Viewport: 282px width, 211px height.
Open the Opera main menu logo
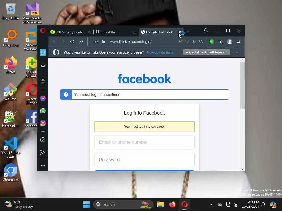(43, 31)
